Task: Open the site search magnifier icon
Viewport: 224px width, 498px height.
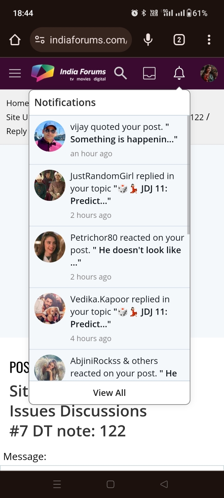Action: [120, 73]
